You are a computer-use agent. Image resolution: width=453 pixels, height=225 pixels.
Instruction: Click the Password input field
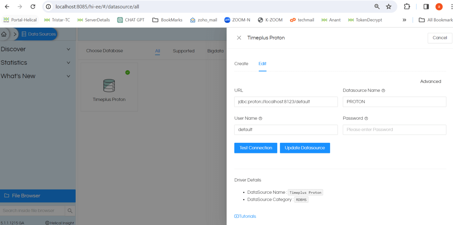tap(394, 130)
